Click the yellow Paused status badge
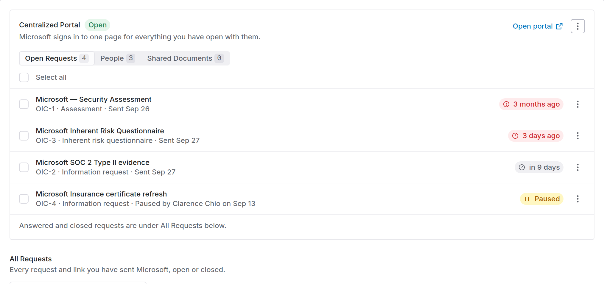The image size is (604, 284). point(541,199)
